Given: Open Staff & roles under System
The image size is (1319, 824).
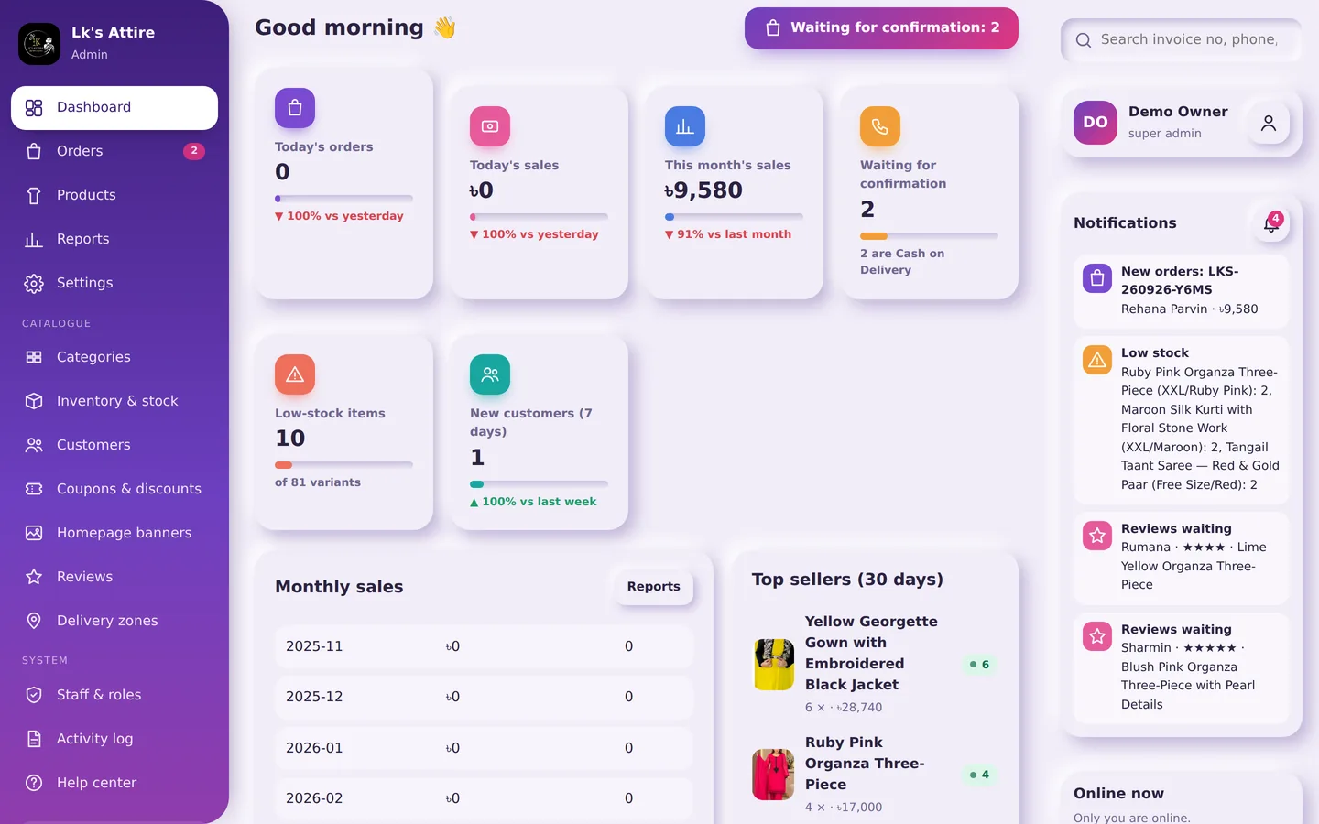Looking at the screenshot, I should click(x=114, y=696).
